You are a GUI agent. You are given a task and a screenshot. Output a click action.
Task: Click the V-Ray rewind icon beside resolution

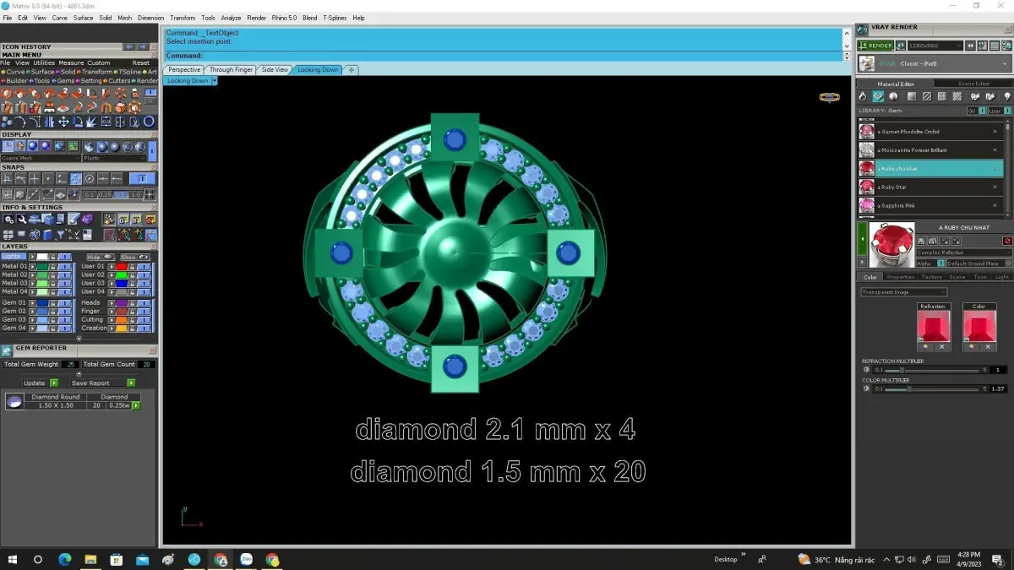point(970,46)
